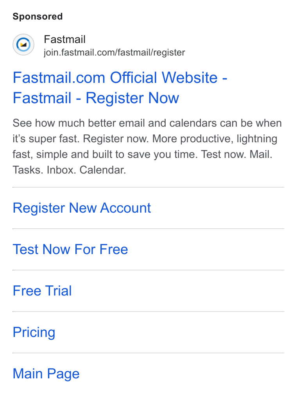This screenshot has width=297, height=394.
Task: Click 'Tasks.' at the start of the last description line
Action: click(28, 170)
